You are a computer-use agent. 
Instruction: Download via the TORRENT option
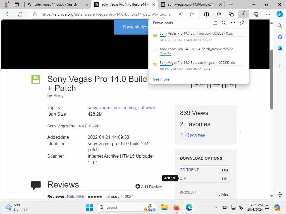click(189, 170)
